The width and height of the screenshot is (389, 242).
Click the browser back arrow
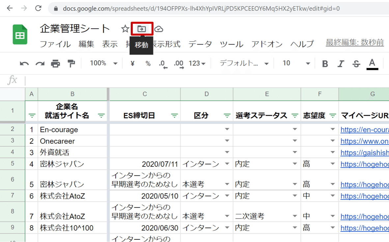[x=10, y=8]
